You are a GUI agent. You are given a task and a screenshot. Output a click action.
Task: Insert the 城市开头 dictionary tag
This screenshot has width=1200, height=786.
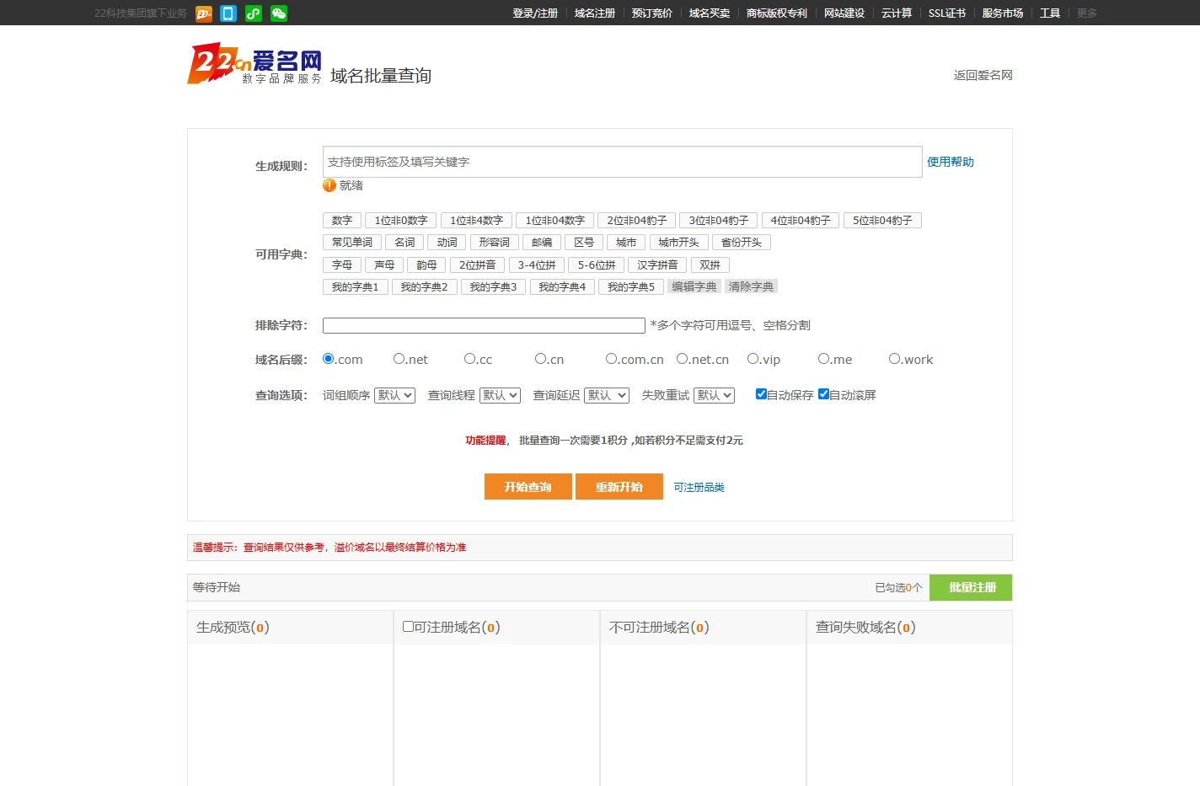click(x=678, y=242)
